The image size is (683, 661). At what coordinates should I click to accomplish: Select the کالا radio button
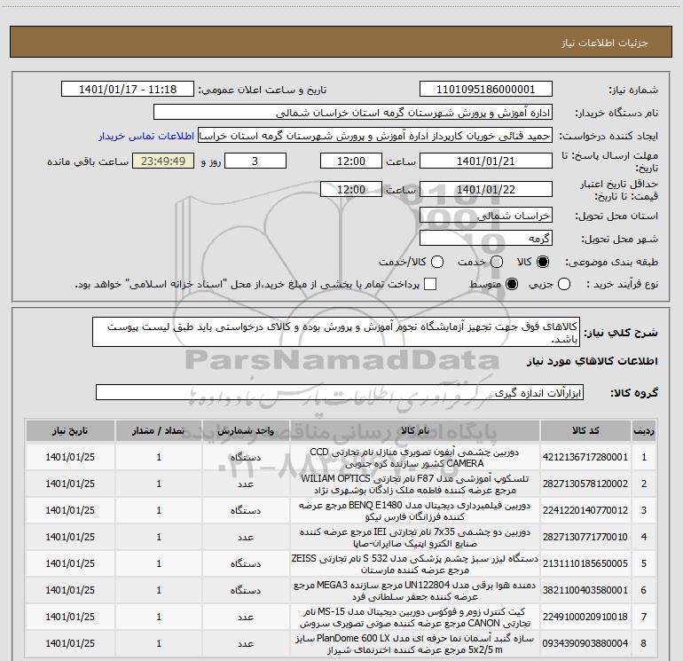pyautogui.click(x=543, y=262)
